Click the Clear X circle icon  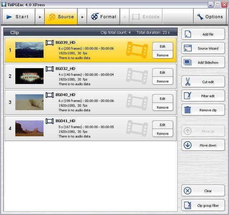pyautogui.click(x=187, y=191)
